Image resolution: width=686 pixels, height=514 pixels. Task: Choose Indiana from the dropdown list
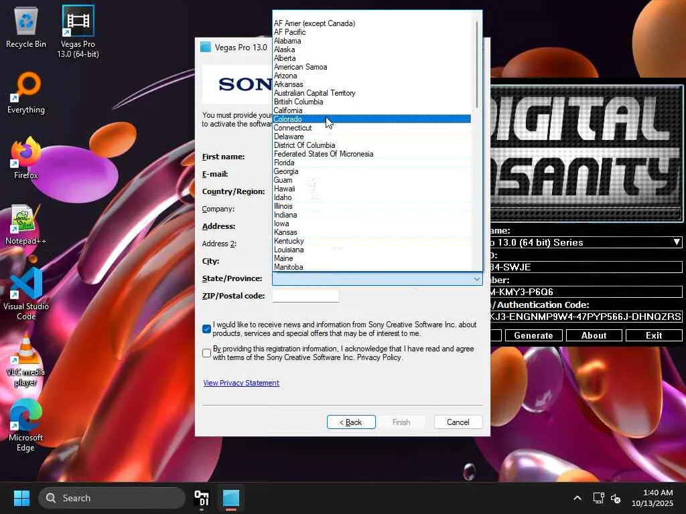pos(371,215)
